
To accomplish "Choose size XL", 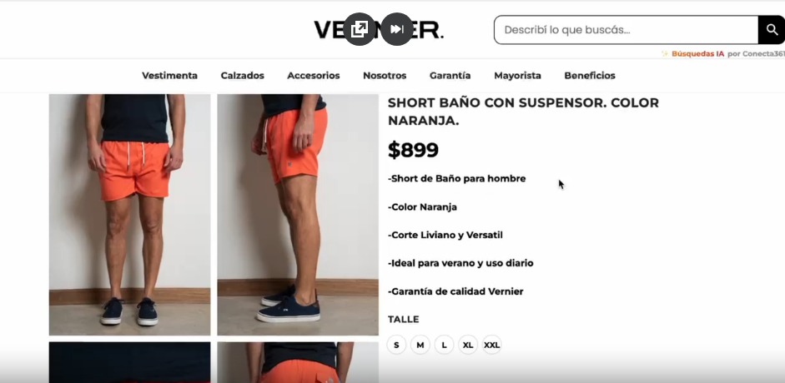I will (x=468, y=345).
